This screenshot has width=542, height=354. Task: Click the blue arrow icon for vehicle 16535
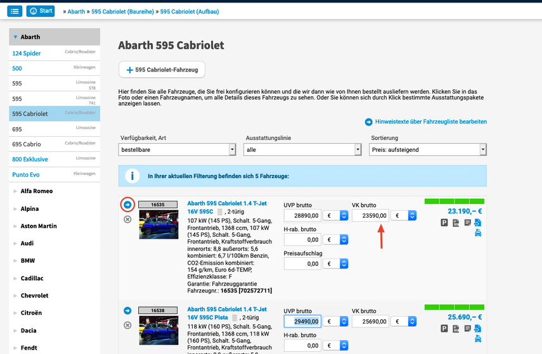pyautogui.click(x=127, y=205)
